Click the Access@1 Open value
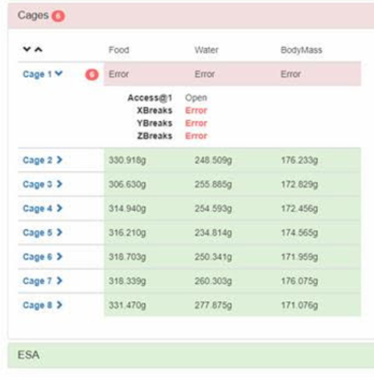The height and width of the screenshot is (380, 374). tap(196, 97)
